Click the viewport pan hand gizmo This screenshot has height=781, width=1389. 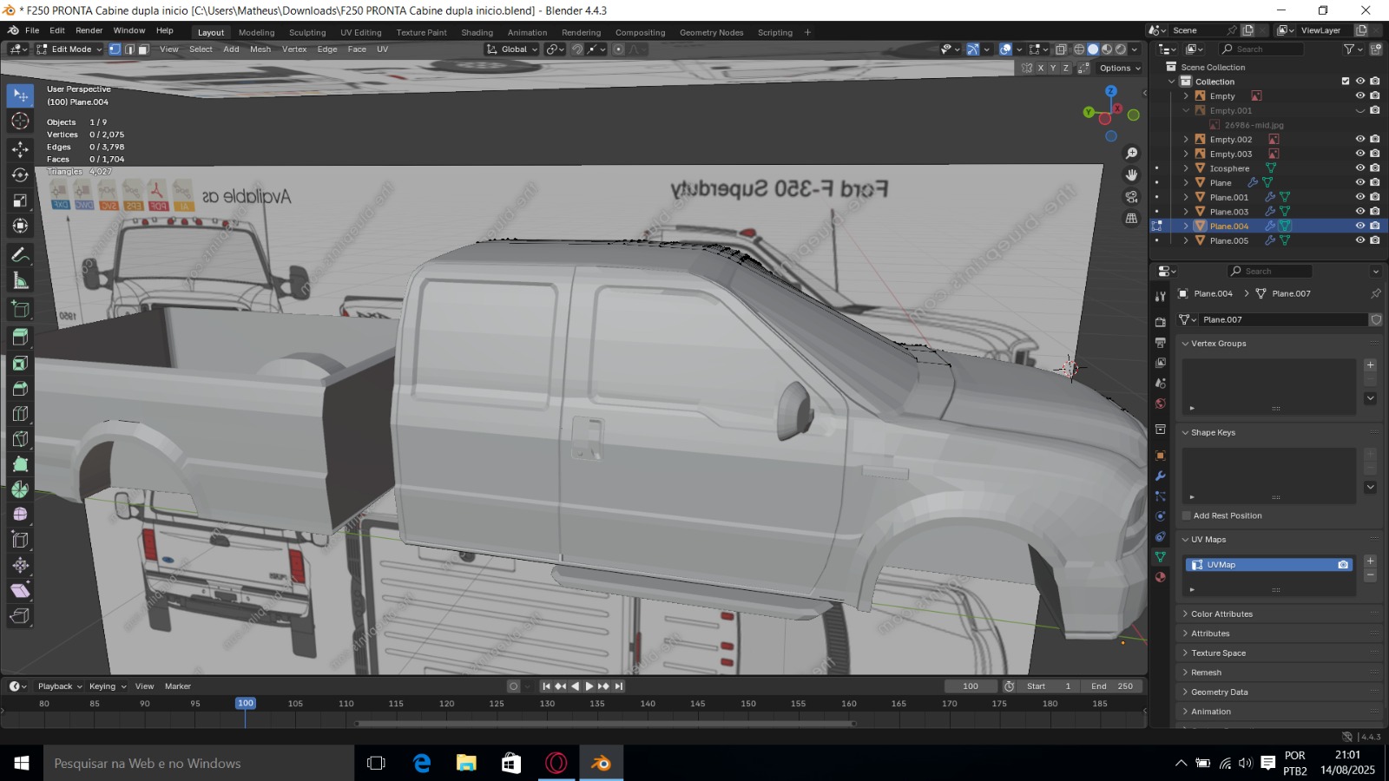coord(1131,175)
